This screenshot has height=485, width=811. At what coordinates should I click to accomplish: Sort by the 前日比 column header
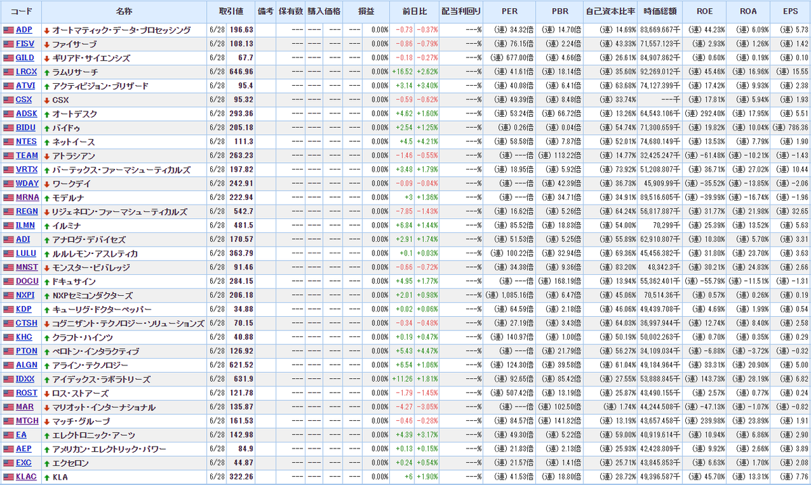[x=414, y=12]
